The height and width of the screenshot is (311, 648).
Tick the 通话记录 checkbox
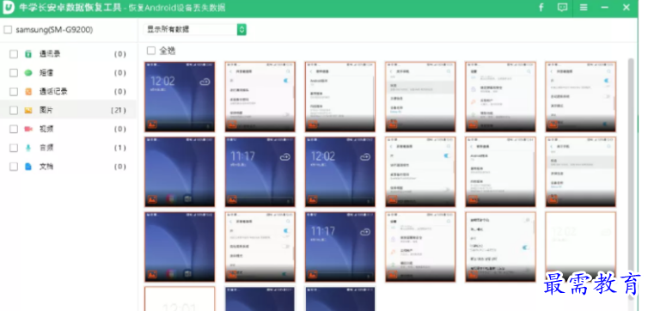point(14,92)
